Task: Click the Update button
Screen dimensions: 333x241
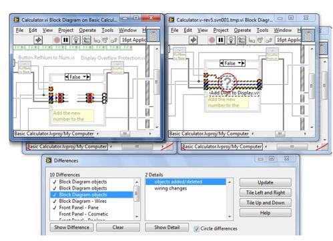Action: pos(266,182)
